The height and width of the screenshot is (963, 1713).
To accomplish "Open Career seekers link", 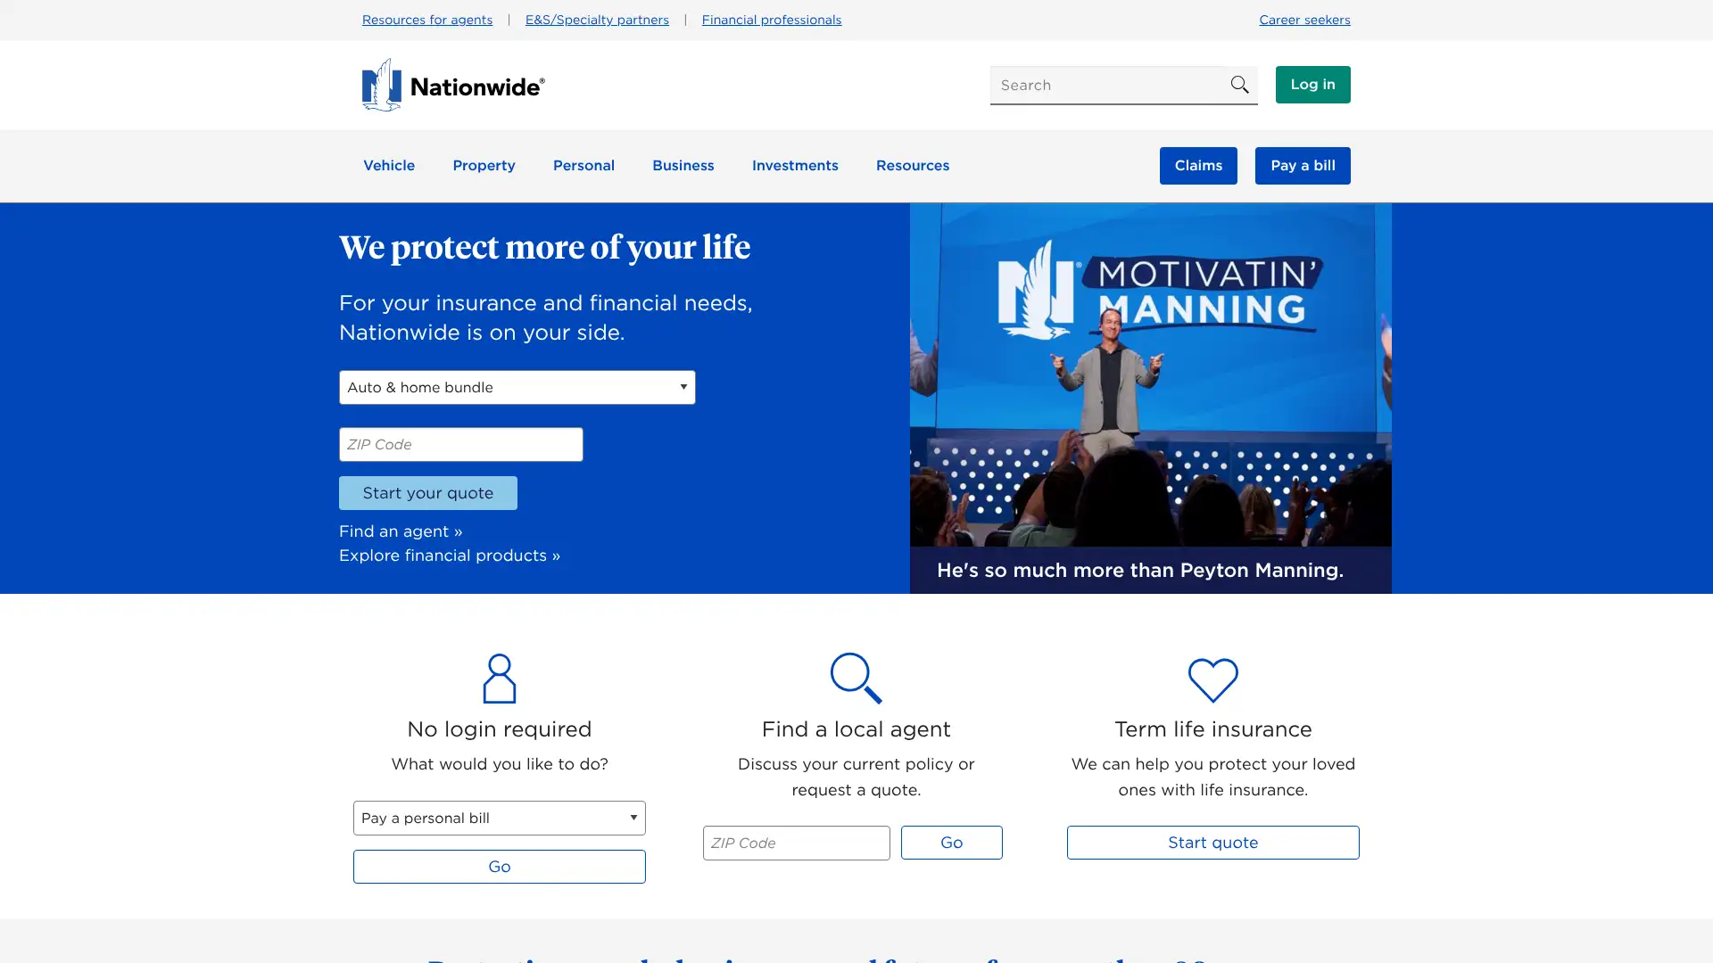I will click(x=1304, y=20).
